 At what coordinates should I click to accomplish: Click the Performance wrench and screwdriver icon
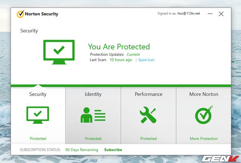(x=148, y=115)
